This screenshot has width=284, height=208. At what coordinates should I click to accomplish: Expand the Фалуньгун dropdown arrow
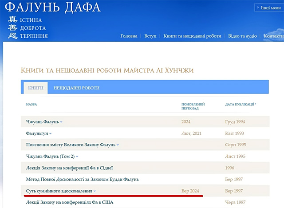pyautogui.click(x=50, y=133)
